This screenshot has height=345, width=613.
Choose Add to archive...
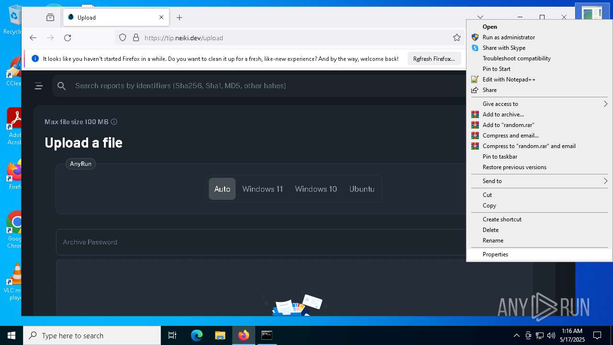coord(539,115)
